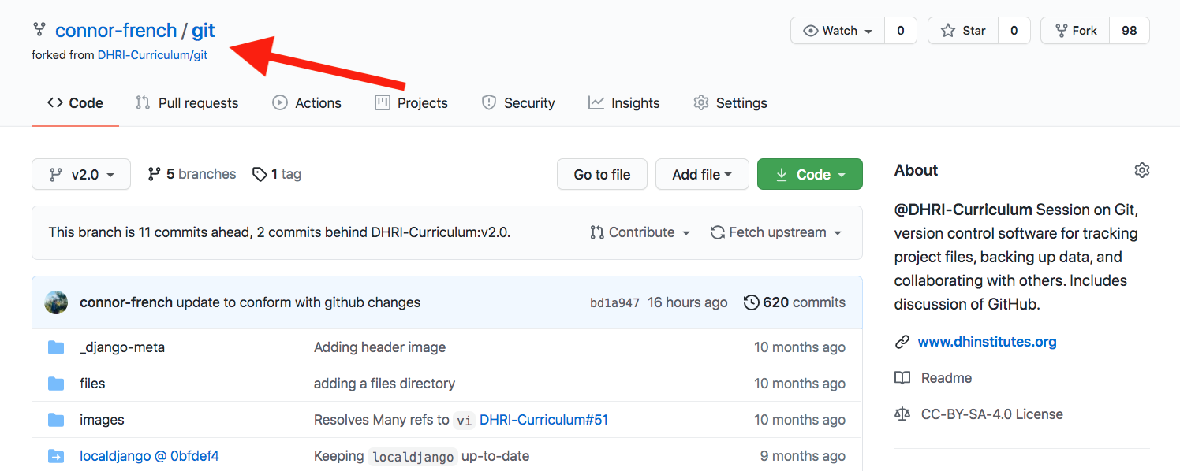Click the branch icon beside 5 branches

[x=155, y=174]
